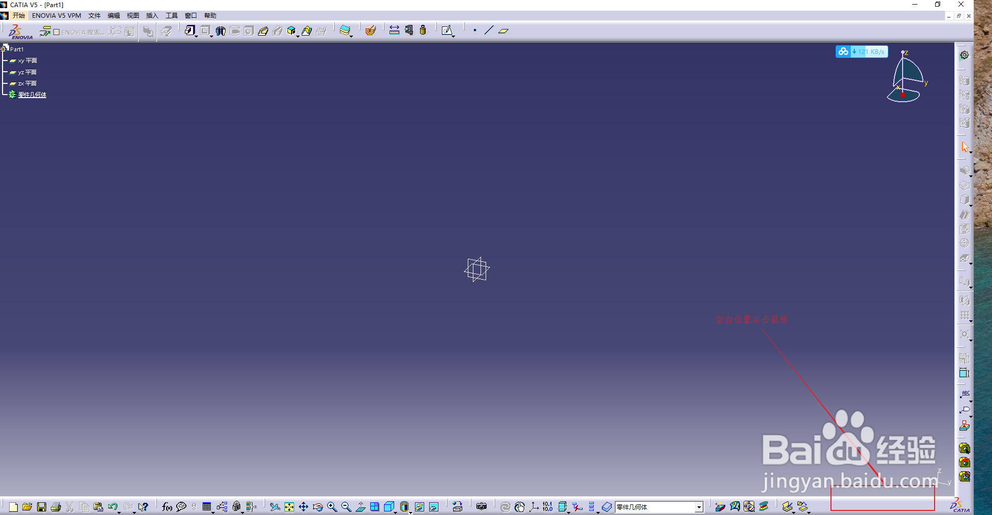Open the 插入 menu
Image resolution: width=992 pixels, height=515 pixels.
[152, 16]
